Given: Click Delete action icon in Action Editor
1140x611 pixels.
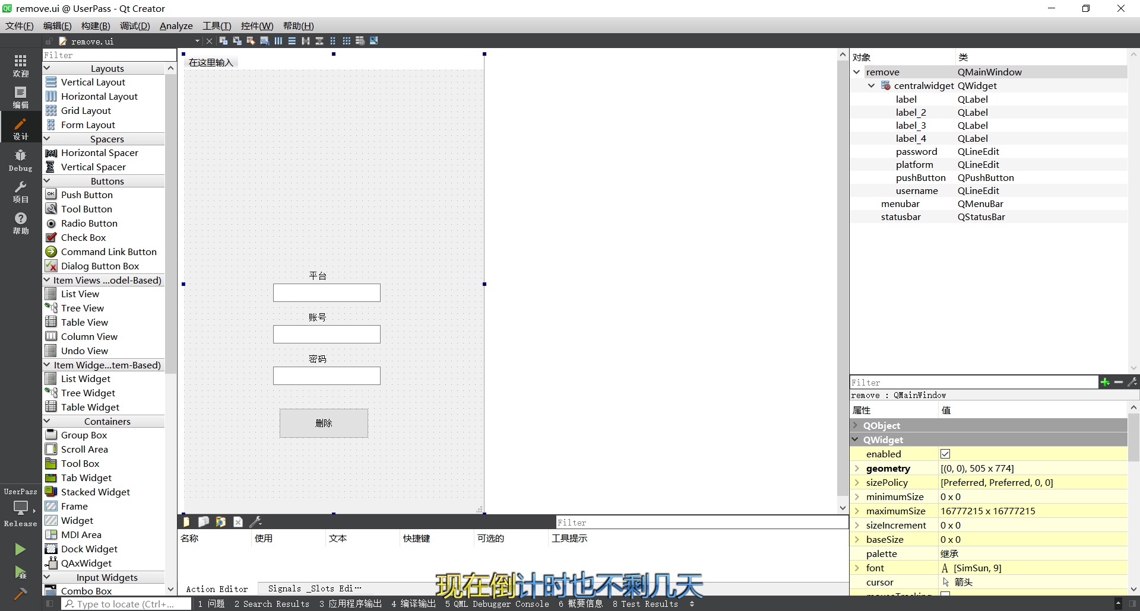Looking at the screenshot, I should 237,521.
